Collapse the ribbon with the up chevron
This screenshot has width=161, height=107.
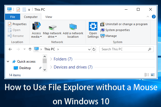pos(148,17)
